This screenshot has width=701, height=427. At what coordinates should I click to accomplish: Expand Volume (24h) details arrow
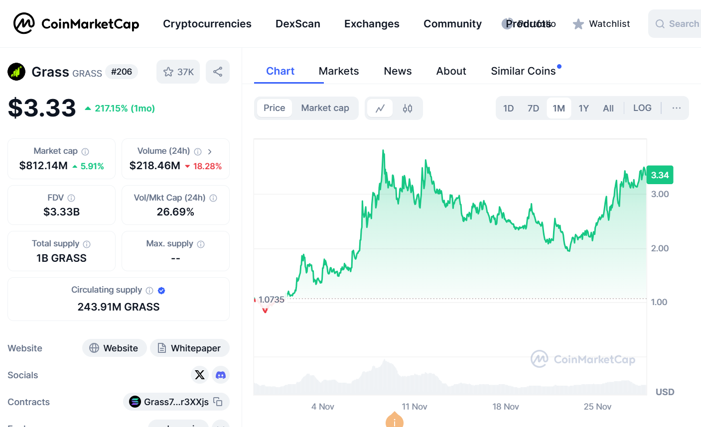(210, 151)
